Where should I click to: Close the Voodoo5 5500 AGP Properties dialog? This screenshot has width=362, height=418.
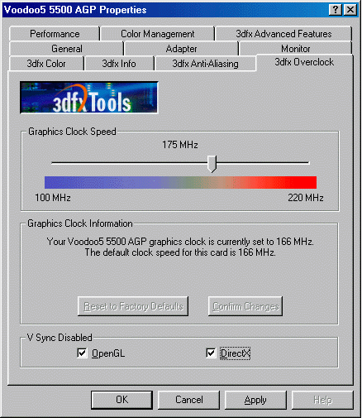click(x=350, y=10)
